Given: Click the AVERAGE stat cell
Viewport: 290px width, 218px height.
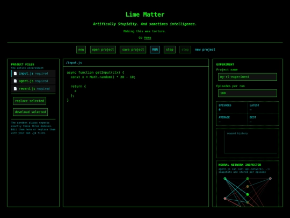Looking at the screenshot, I should point(232,119).
